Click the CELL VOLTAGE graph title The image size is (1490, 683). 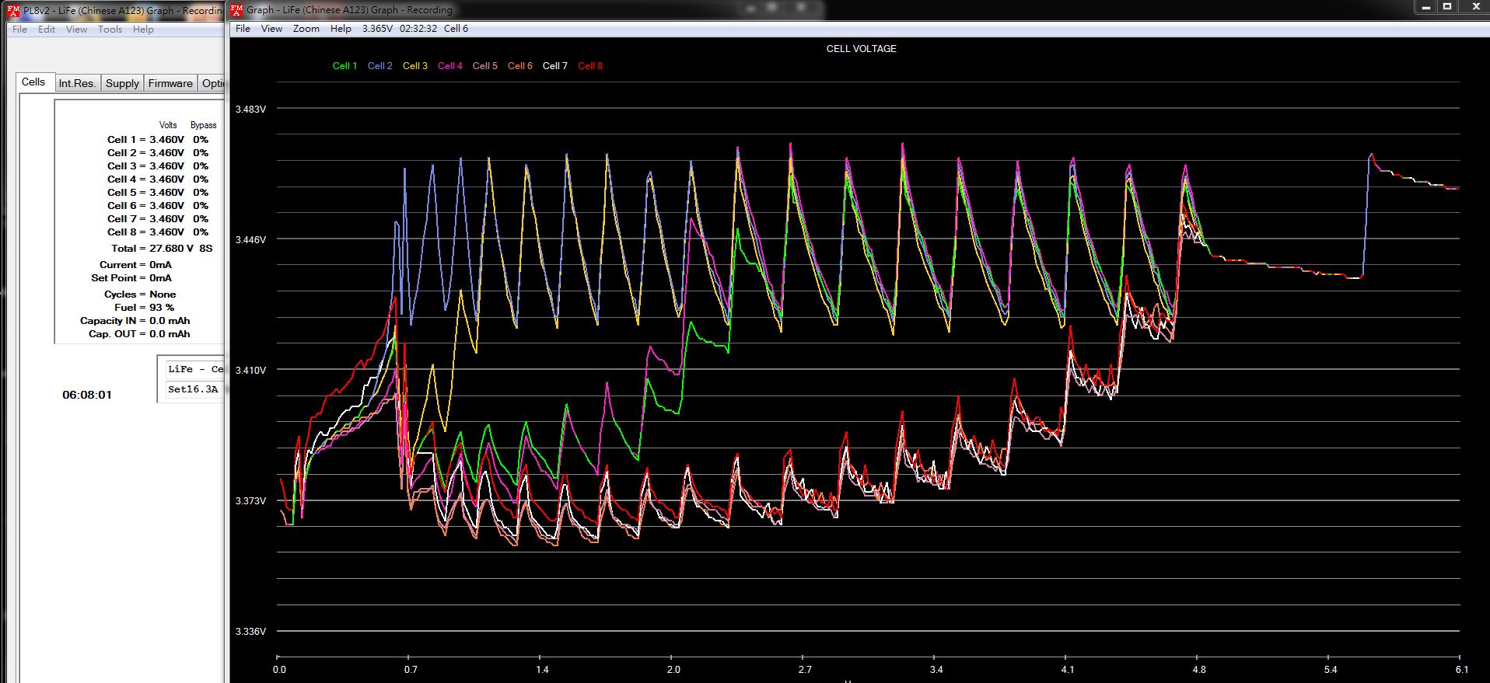[x=861, y=48]
